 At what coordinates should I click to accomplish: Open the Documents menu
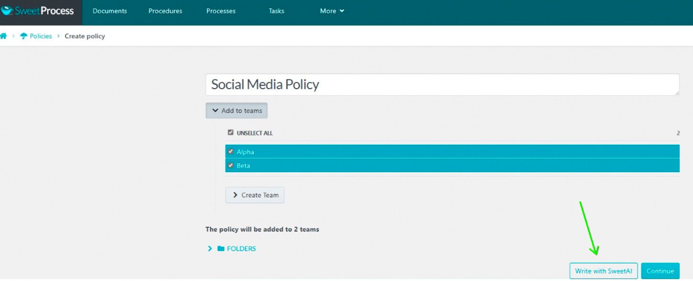pos(109,10)
